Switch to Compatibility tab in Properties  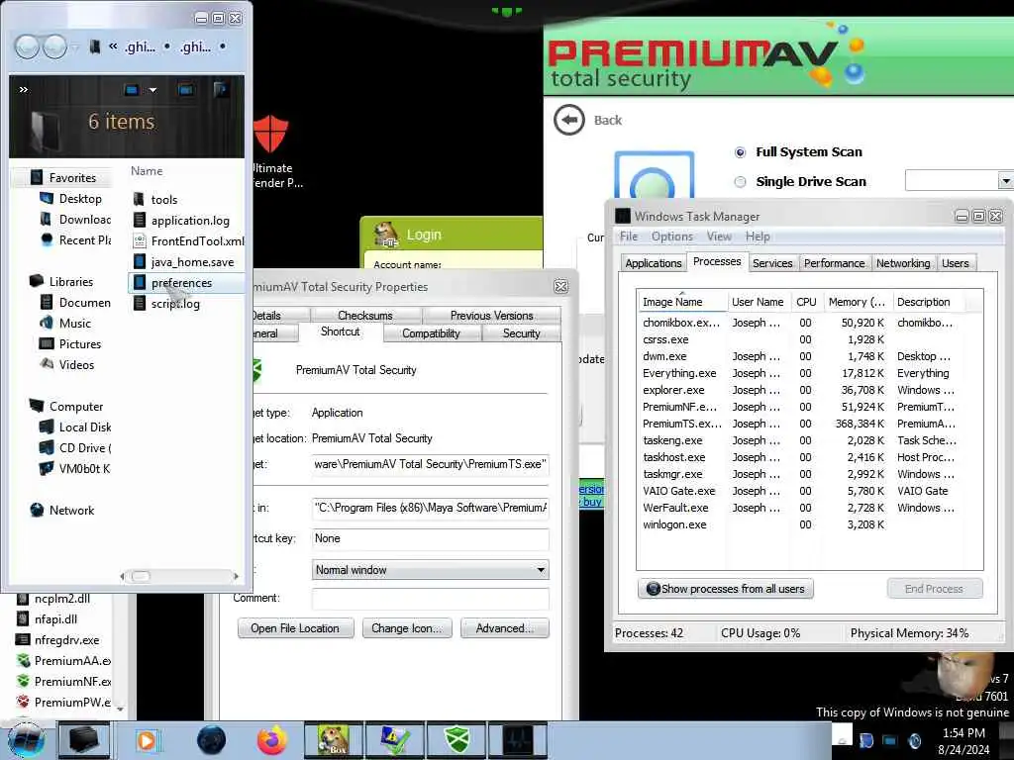pyautogui.click(x=431, y=333)
